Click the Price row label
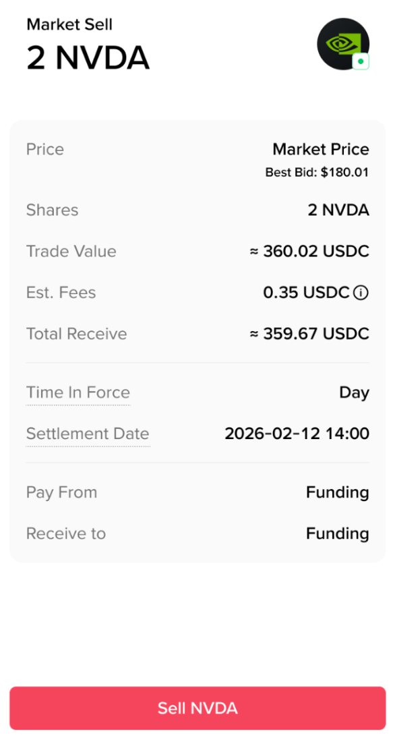The image size is (395, 750). coord(45,149)
